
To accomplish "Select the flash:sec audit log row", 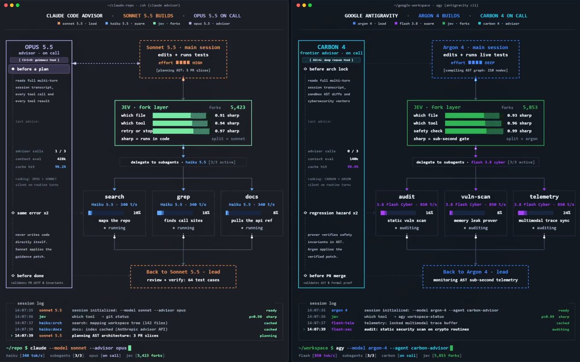I will coord(436,329).
